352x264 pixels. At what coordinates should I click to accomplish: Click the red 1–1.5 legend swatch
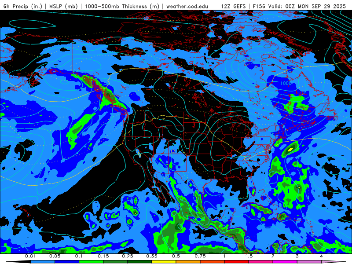click(x=237, y=262)
